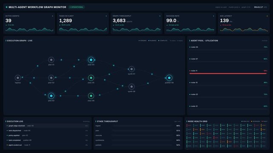
Task: Select the ingress graph node
Action: pyautogui.click(x=18, y=78)
